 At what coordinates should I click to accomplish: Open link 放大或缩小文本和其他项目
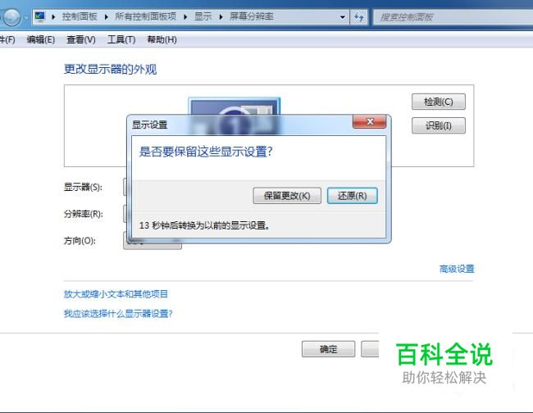(116, 294)
